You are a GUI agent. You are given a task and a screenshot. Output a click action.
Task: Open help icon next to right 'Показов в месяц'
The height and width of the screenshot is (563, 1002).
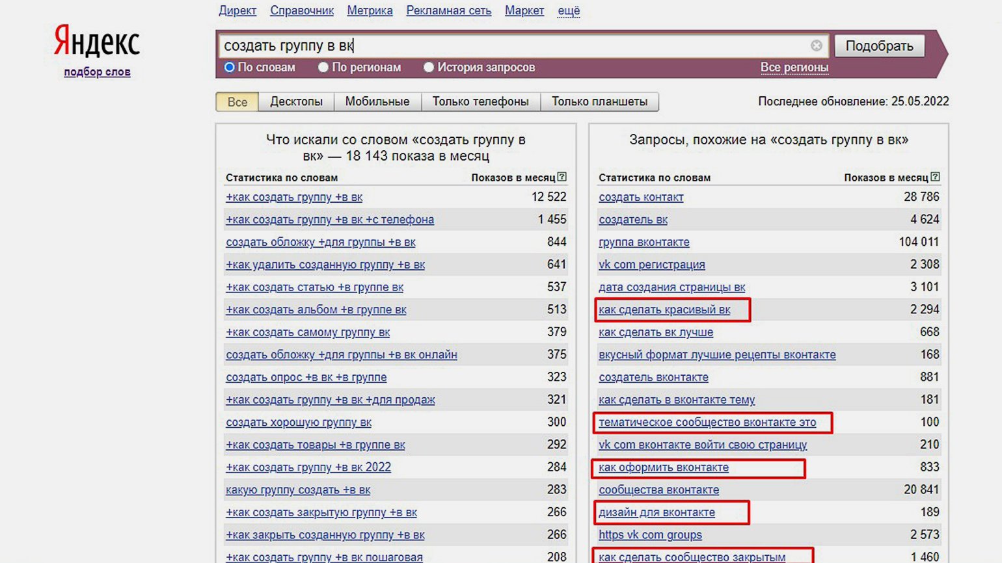(x=935, y=177)
